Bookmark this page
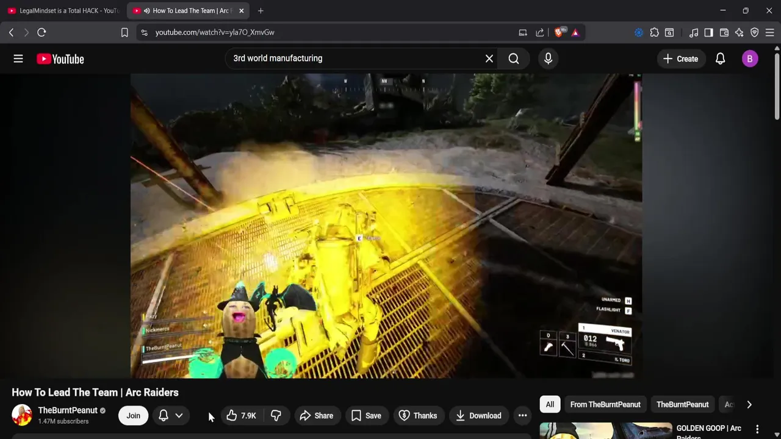The height and width of the screenshot is (439, 781). coord(124,32)
